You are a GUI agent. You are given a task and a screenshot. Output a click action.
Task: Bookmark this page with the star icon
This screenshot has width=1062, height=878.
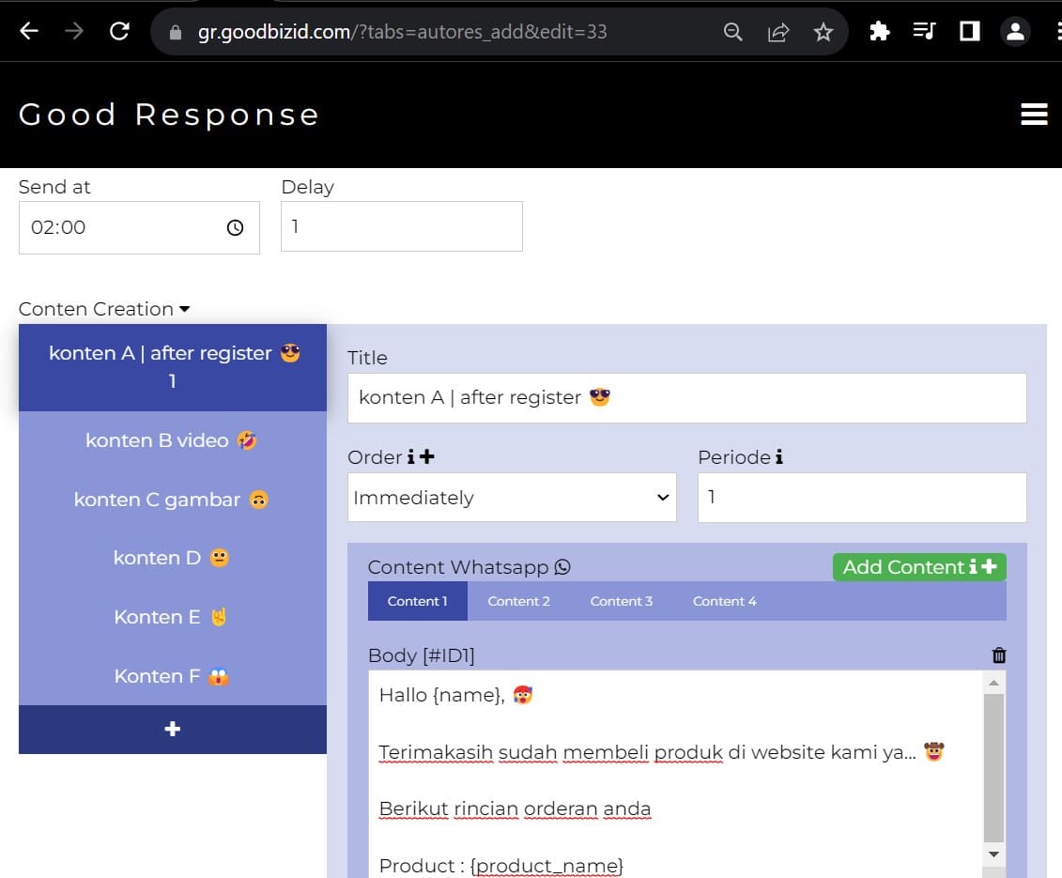pyautogui.click(x=823, y=32)
